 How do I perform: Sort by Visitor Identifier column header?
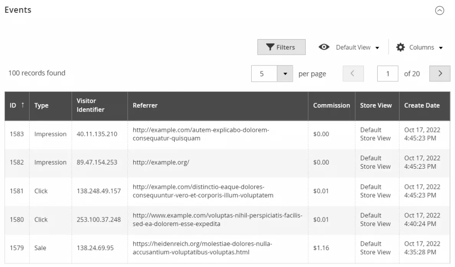pyautogui.click(x=90, y=106)
